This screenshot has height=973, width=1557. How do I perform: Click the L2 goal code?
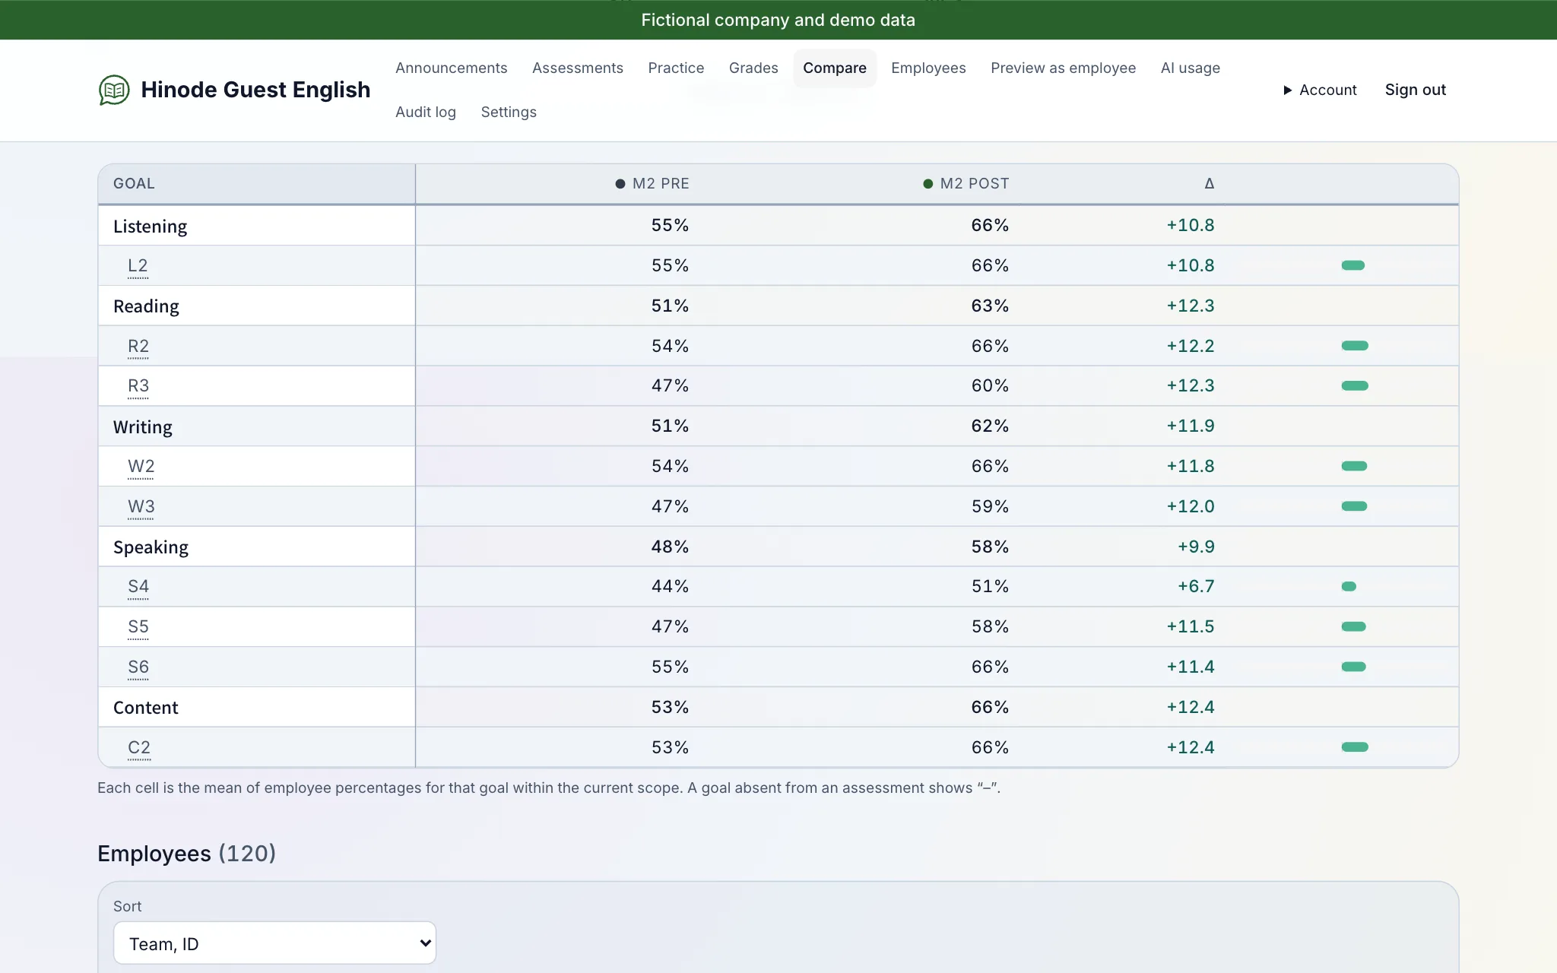[x=138, y=266]
